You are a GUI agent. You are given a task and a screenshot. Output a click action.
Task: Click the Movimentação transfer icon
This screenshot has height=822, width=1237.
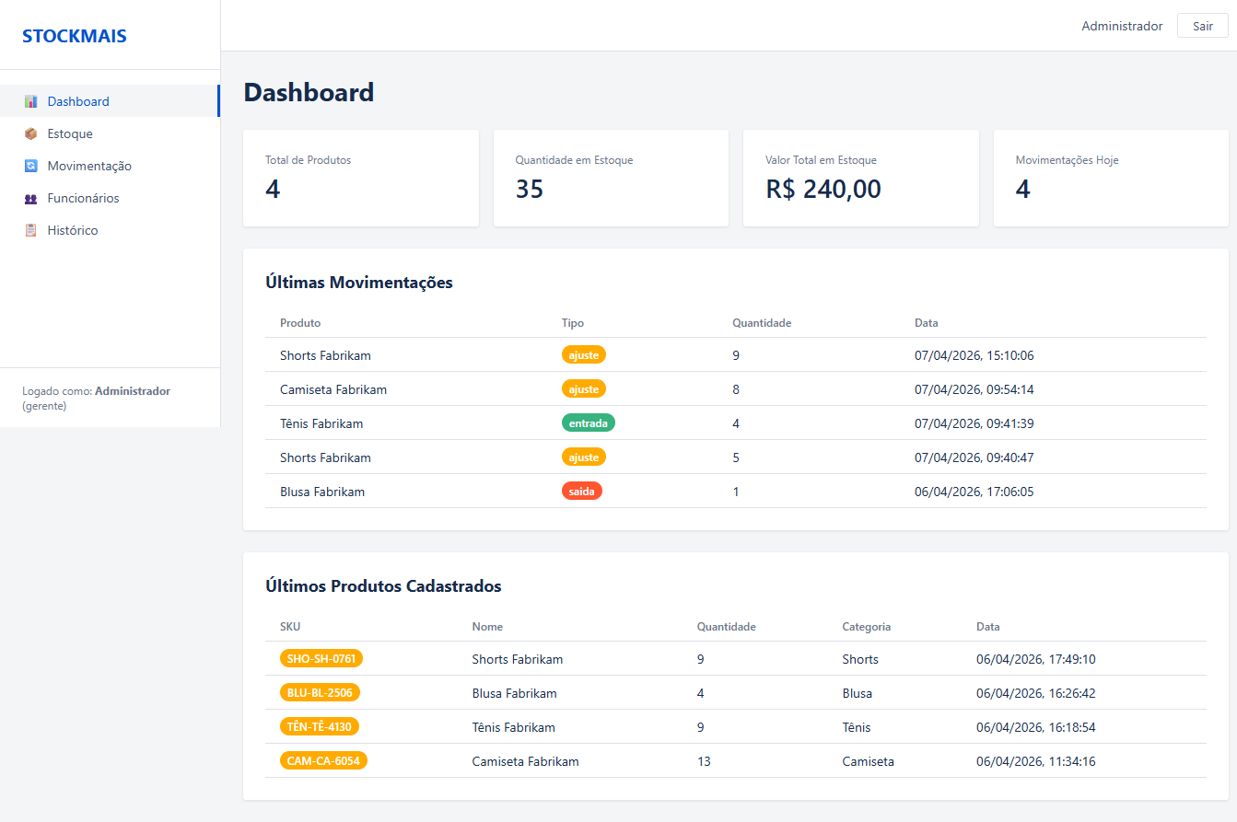[30, 166]
